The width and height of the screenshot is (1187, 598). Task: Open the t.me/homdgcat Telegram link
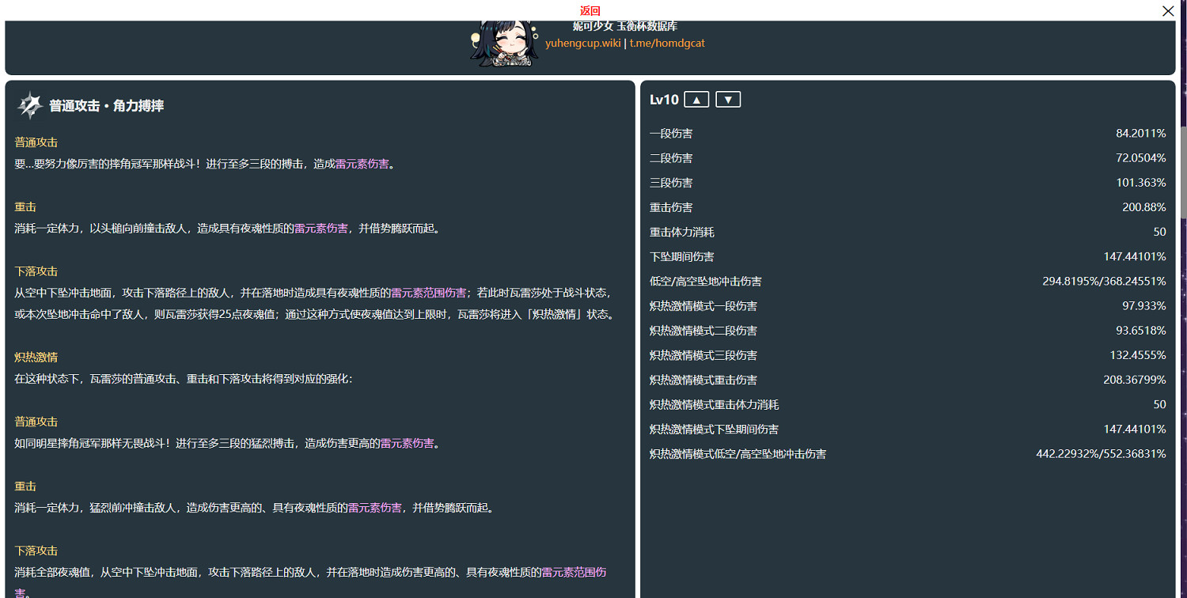click(667, 43)
